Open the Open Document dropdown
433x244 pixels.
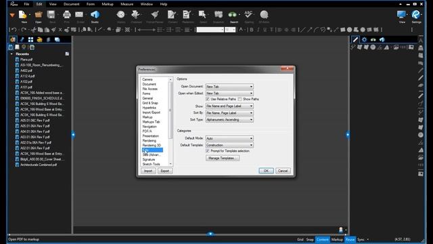229,87
